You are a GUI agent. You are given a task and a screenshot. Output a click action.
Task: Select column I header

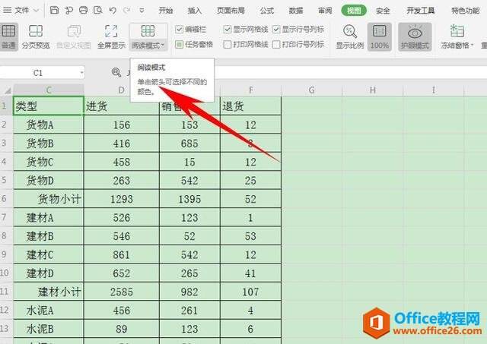point(433,90)
